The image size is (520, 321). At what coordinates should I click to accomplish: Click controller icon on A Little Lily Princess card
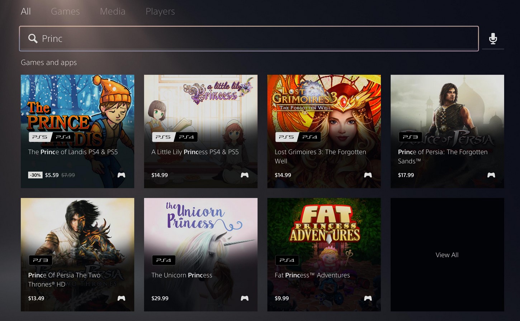pos(245,175)
